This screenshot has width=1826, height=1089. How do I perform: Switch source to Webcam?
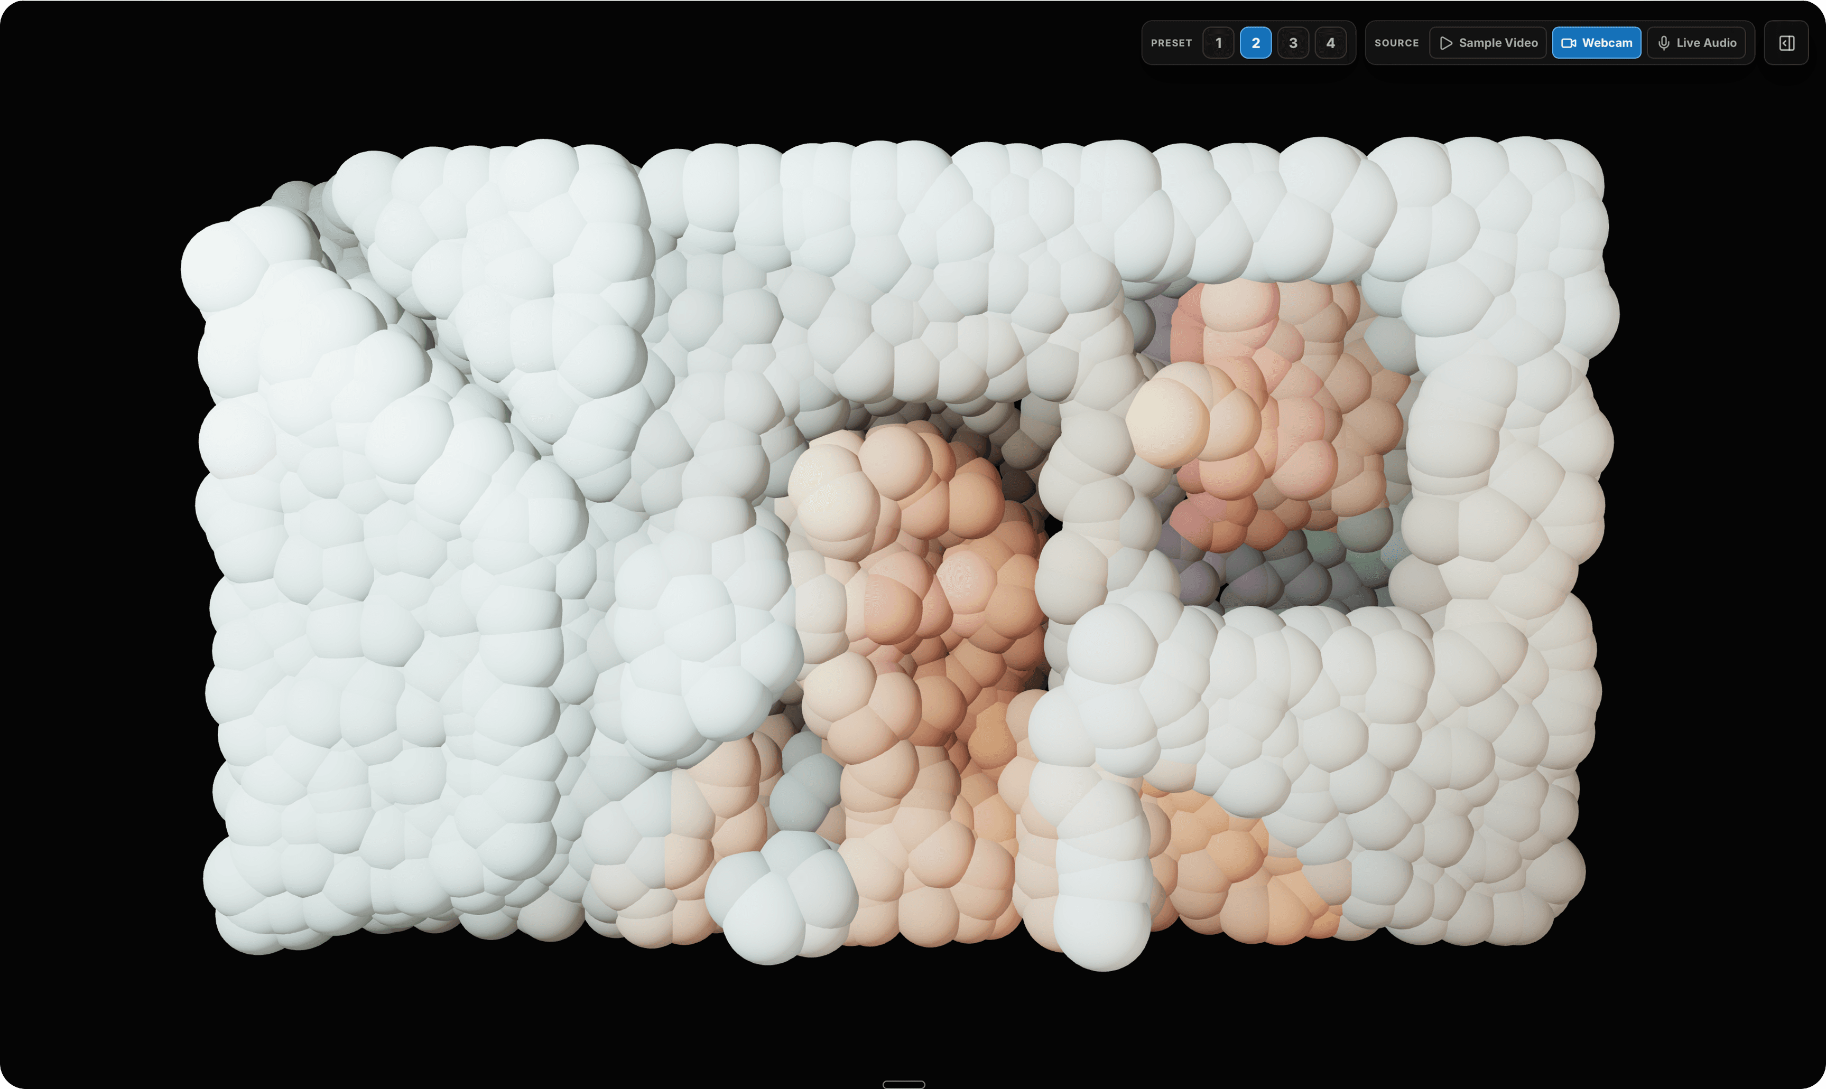[x=1596, y=43]
